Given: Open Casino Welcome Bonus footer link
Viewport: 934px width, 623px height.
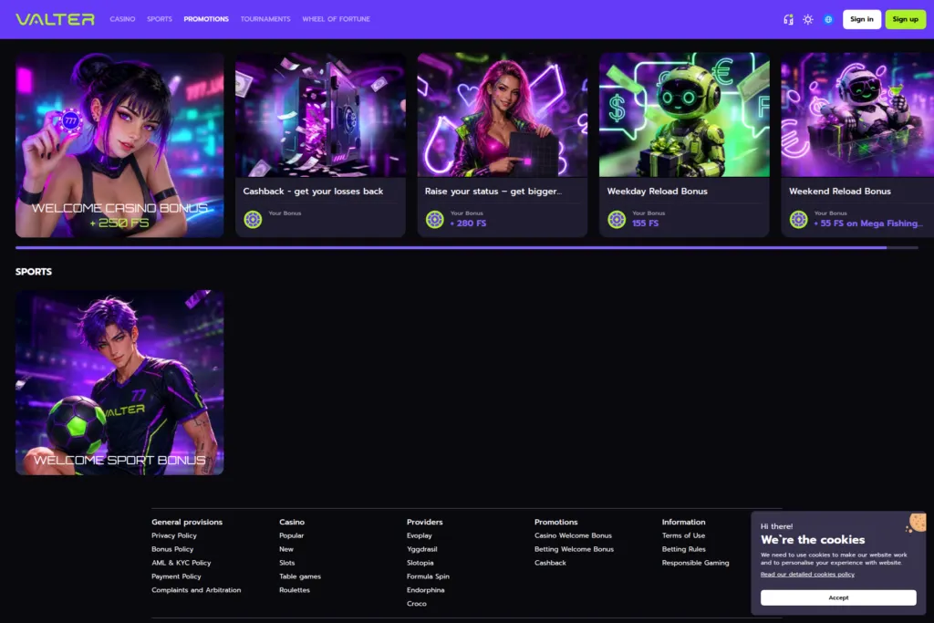Looking at the screenshot, I should [573, 535].
